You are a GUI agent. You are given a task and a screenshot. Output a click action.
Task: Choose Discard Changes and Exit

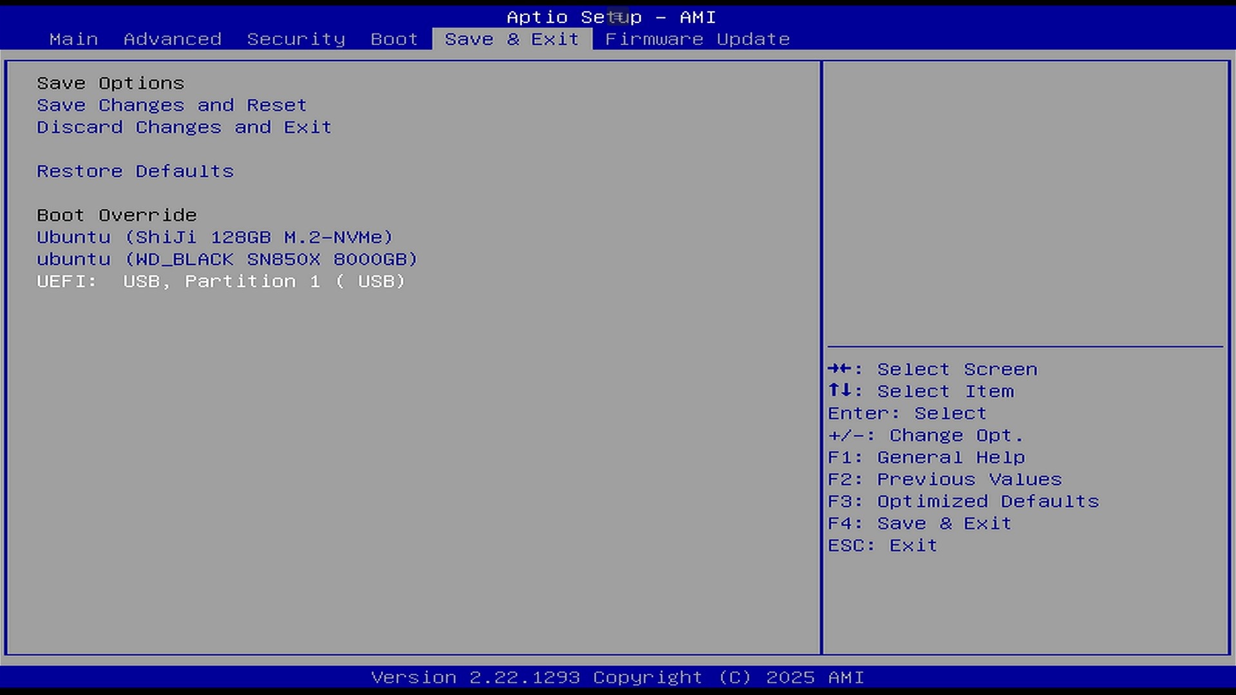184,127
